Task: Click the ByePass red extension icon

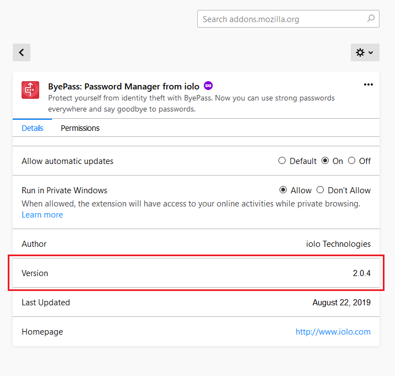Action: tap(30, 90)
